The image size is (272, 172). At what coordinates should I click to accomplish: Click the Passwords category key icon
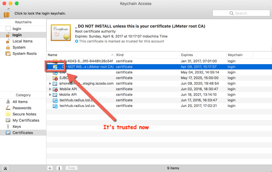tap(8, 108)
